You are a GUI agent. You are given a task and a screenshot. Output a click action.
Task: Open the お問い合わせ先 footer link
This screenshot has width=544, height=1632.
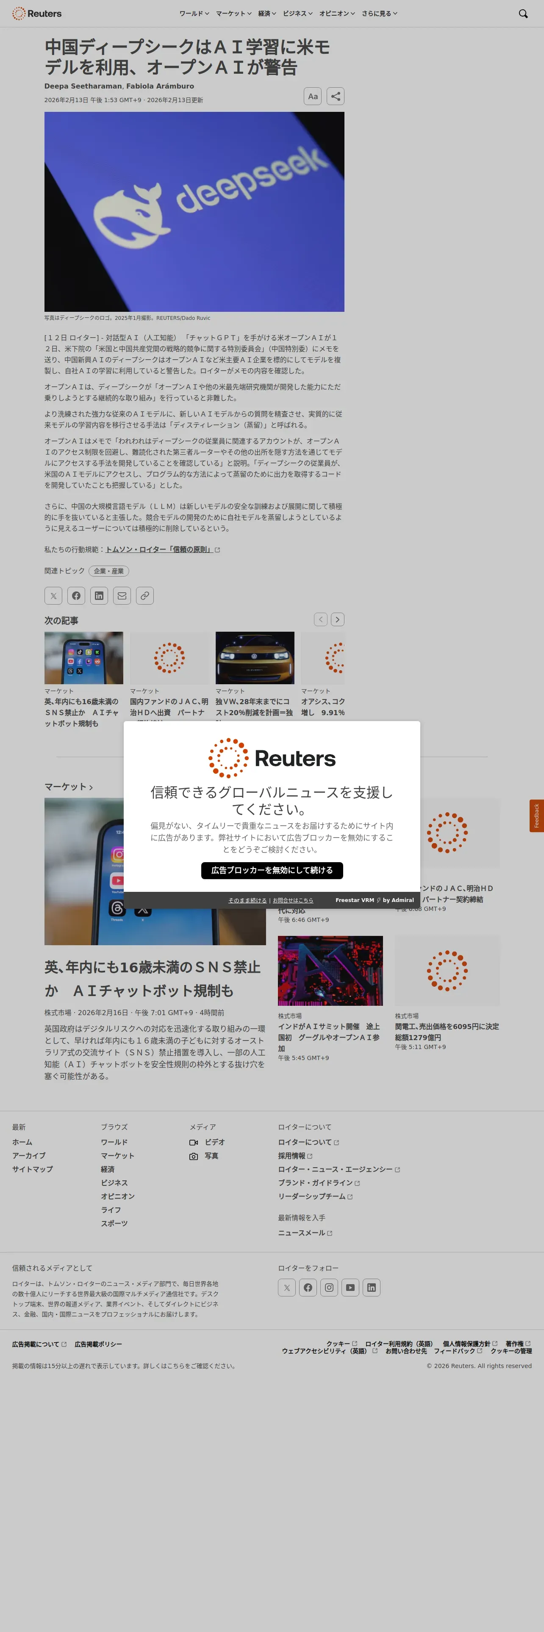406,1351
